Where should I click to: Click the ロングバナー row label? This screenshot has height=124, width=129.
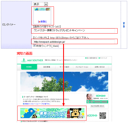[x=9, y=24]
